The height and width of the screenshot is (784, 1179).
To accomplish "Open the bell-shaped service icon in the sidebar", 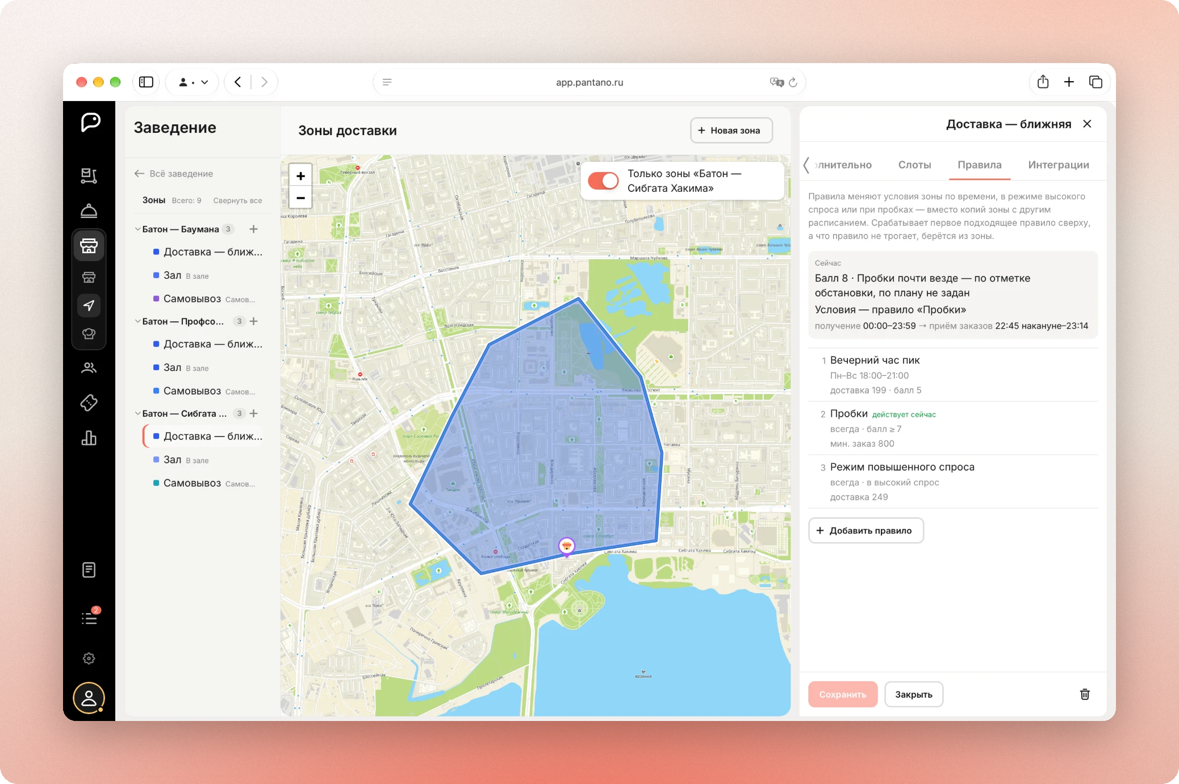I will click(x=89, y=211).
